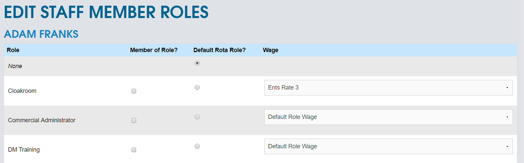The width and height of the screenshot is (524, 163).
Task: Click the Cloakroom role name
Action: [22, 91]
